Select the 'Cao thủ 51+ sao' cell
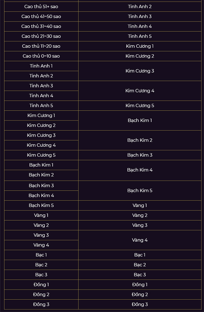This screenshot has width=204, height=312. click(41, 6)
